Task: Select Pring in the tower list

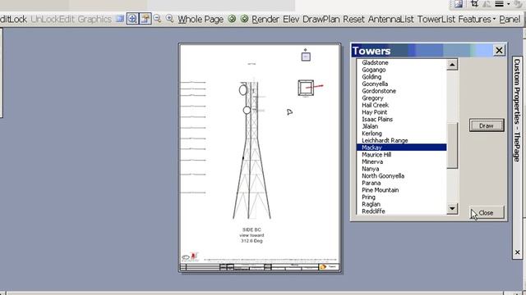Action: [x=368, y=197]
